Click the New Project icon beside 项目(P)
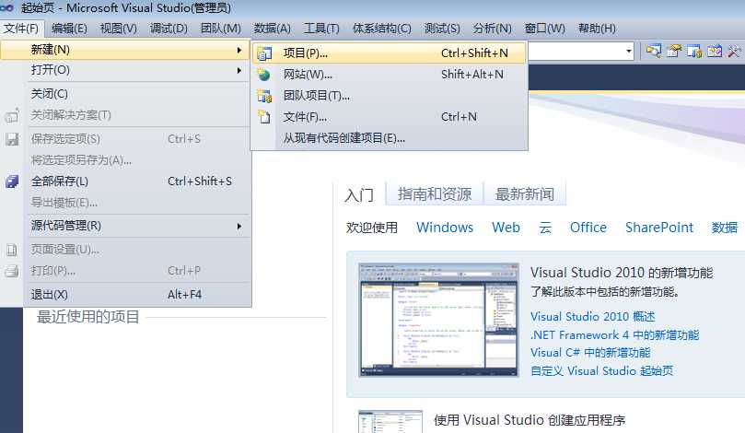The height and width of the screenshot is (433, 745). (x=264, y=53)
